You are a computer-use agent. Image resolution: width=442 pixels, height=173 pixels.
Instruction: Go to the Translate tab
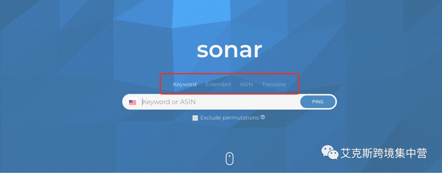point(274,84)
